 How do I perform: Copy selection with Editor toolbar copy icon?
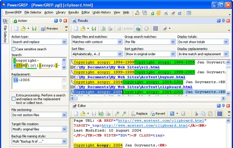pos(203,114)
